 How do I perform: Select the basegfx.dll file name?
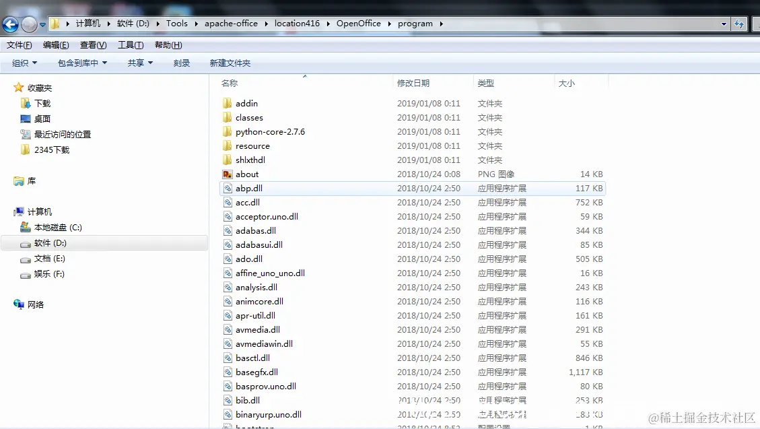(x=256, y=372)
